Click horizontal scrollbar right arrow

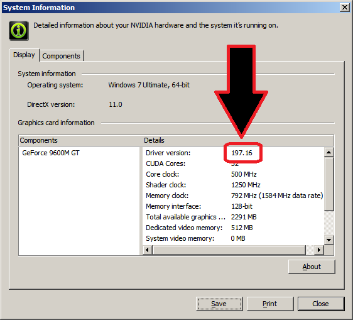coord(319,250)
